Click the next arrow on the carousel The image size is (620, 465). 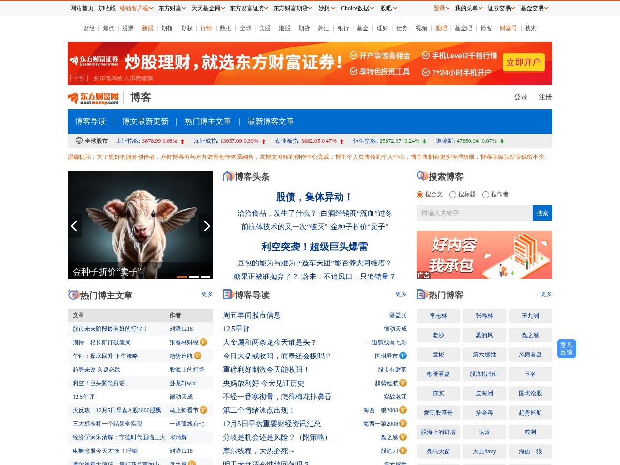point(207,226)
